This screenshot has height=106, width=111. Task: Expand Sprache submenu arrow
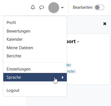[x=63, y=77]
